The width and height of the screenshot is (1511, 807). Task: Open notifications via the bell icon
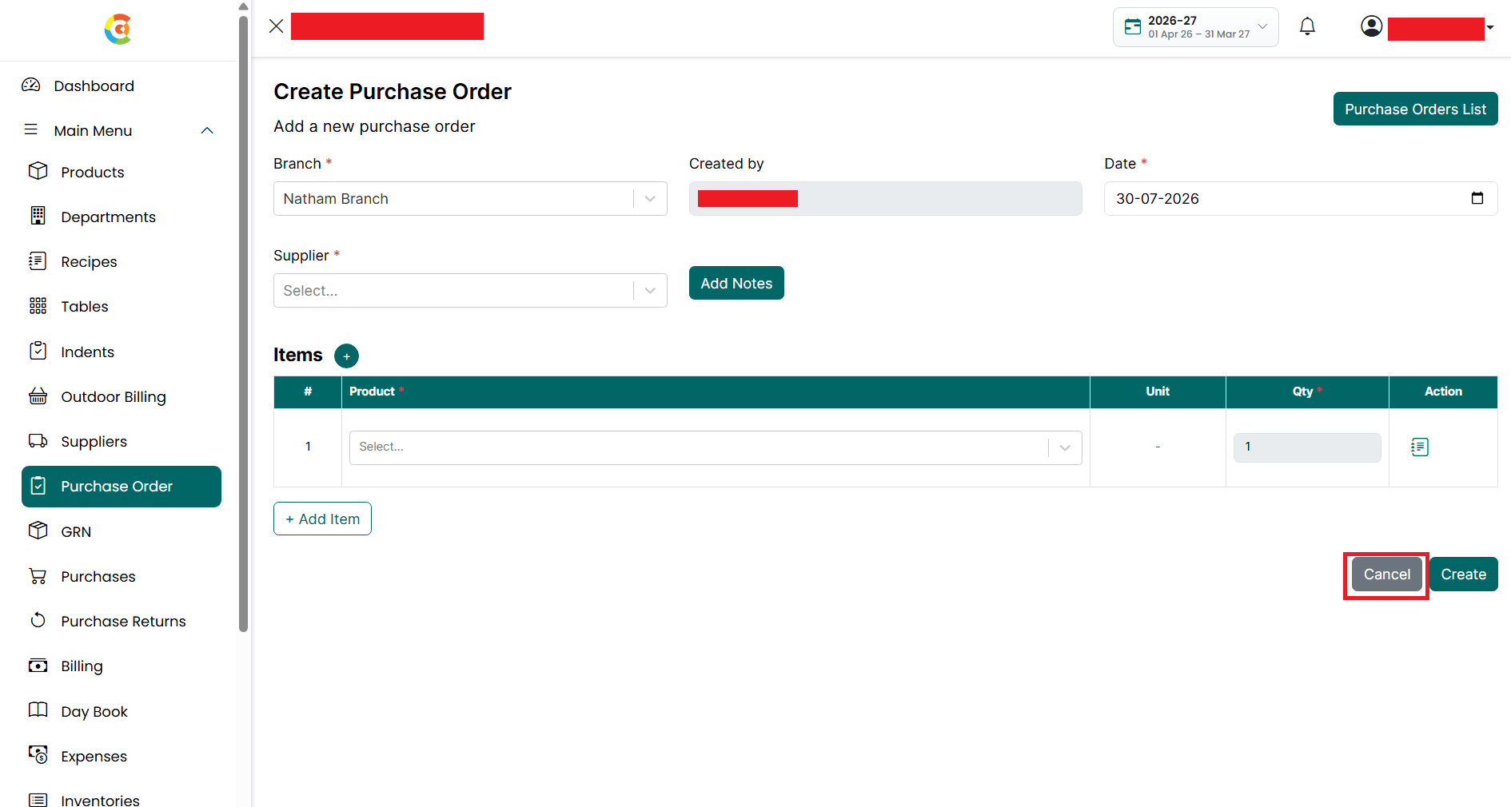[1307, 26]
